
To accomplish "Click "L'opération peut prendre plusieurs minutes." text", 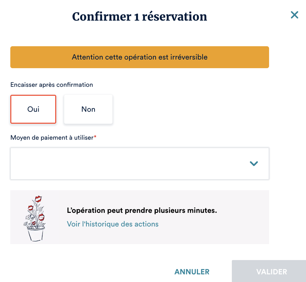I will (x=142, y=211).
